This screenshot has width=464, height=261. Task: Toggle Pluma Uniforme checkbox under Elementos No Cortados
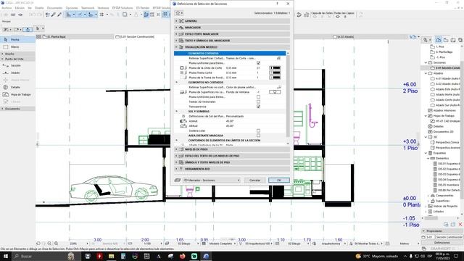(258, 96)
